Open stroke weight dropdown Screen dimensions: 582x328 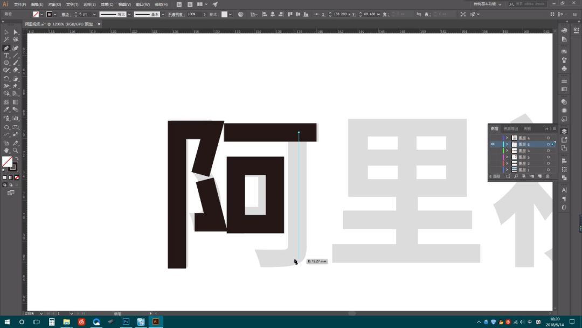(94, 14)
